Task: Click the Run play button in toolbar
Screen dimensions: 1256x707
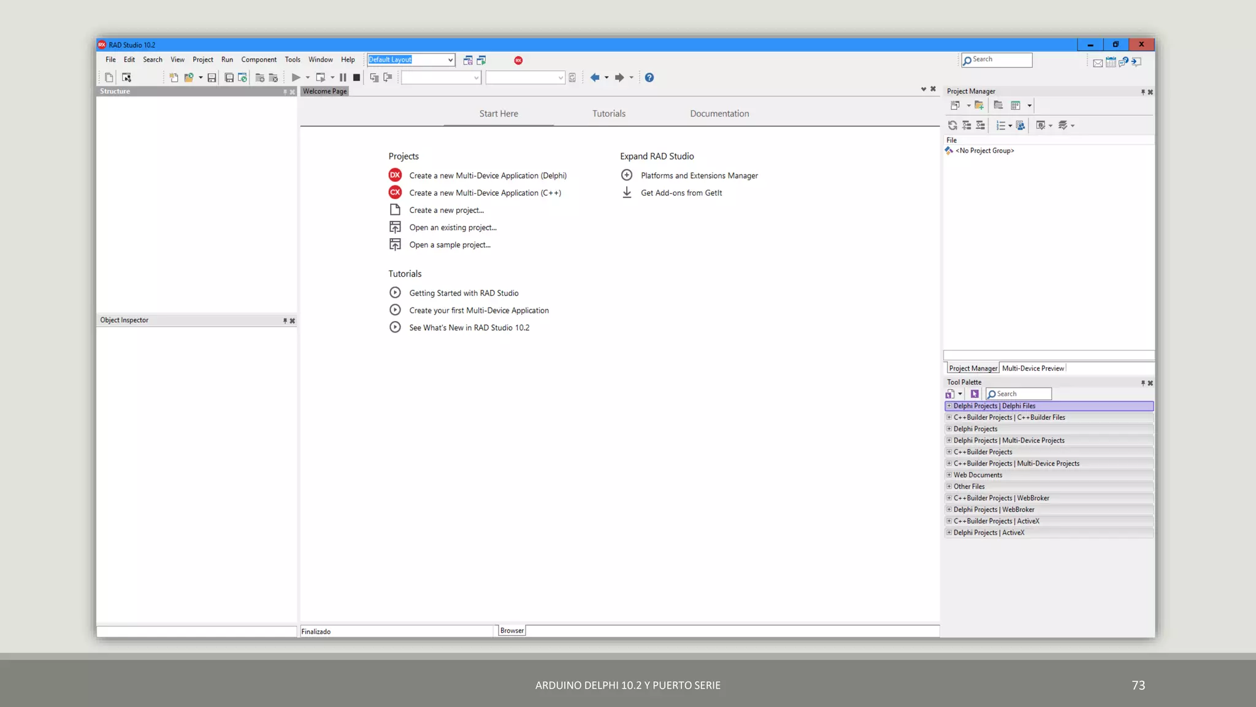Action: (296, 77)
